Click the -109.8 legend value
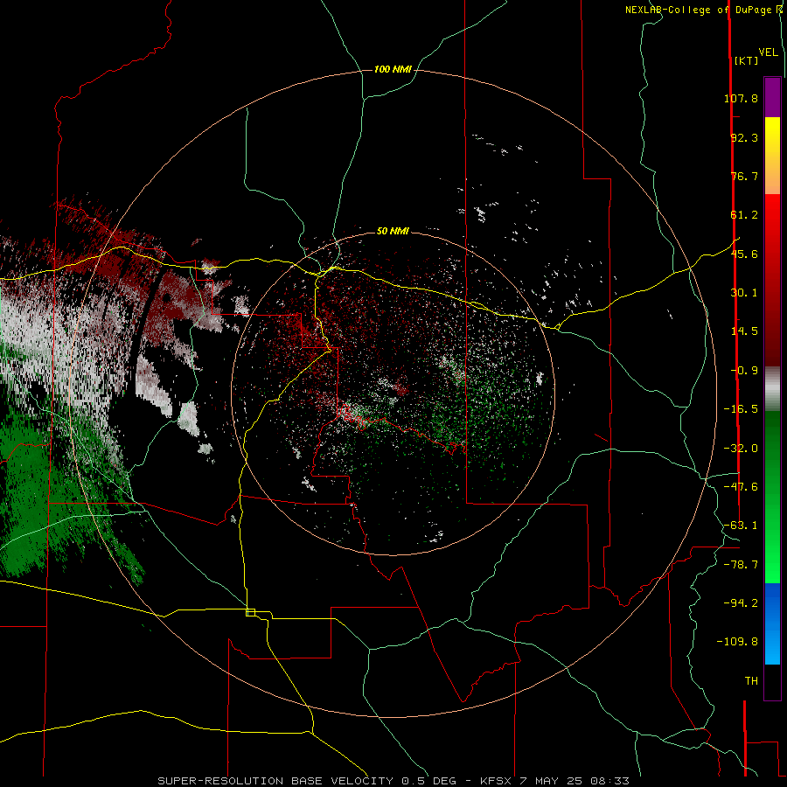 [x=737, y=642]
